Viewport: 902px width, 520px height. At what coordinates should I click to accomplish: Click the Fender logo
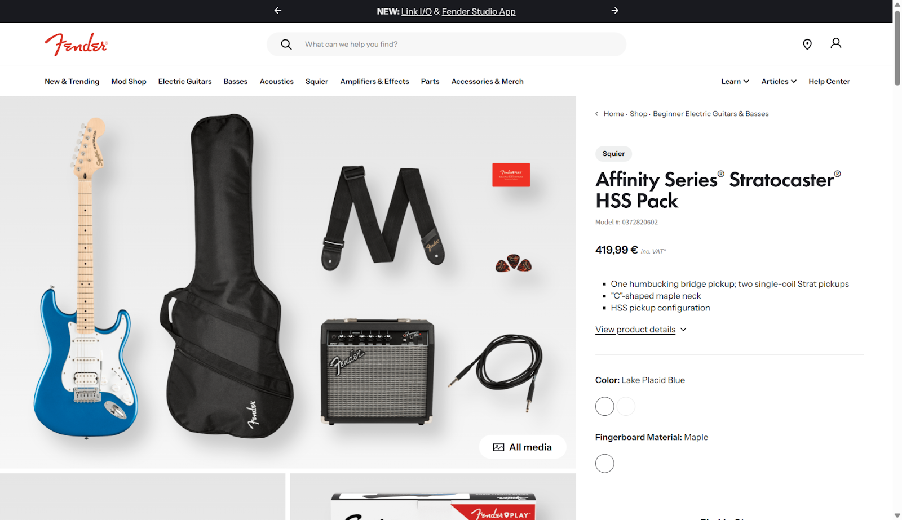[76, 44]
